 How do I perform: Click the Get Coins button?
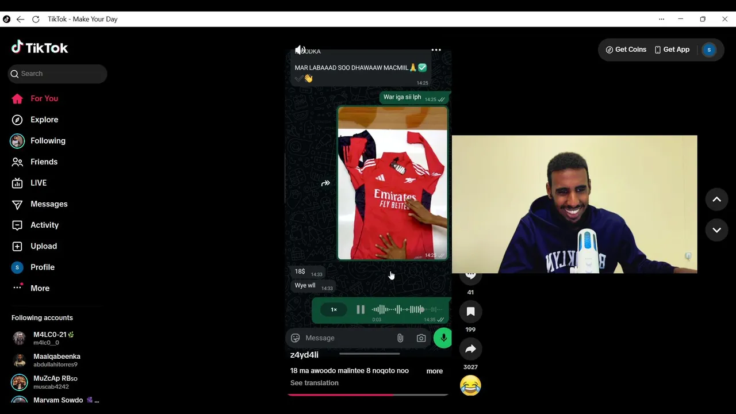(x=626, y=49)
